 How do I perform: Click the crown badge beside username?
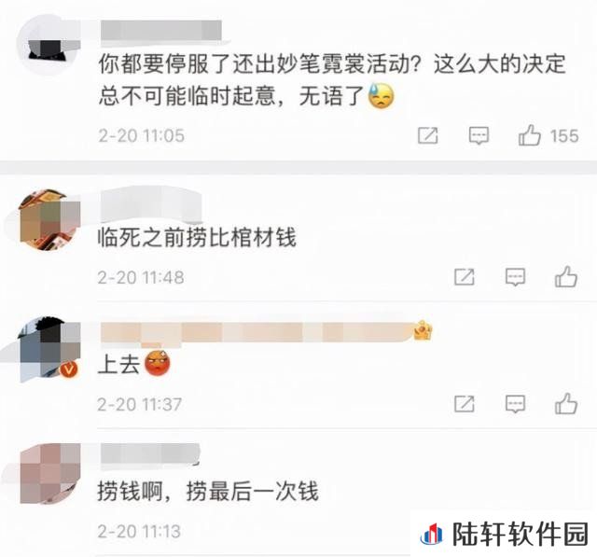click(x=423, y=330)
